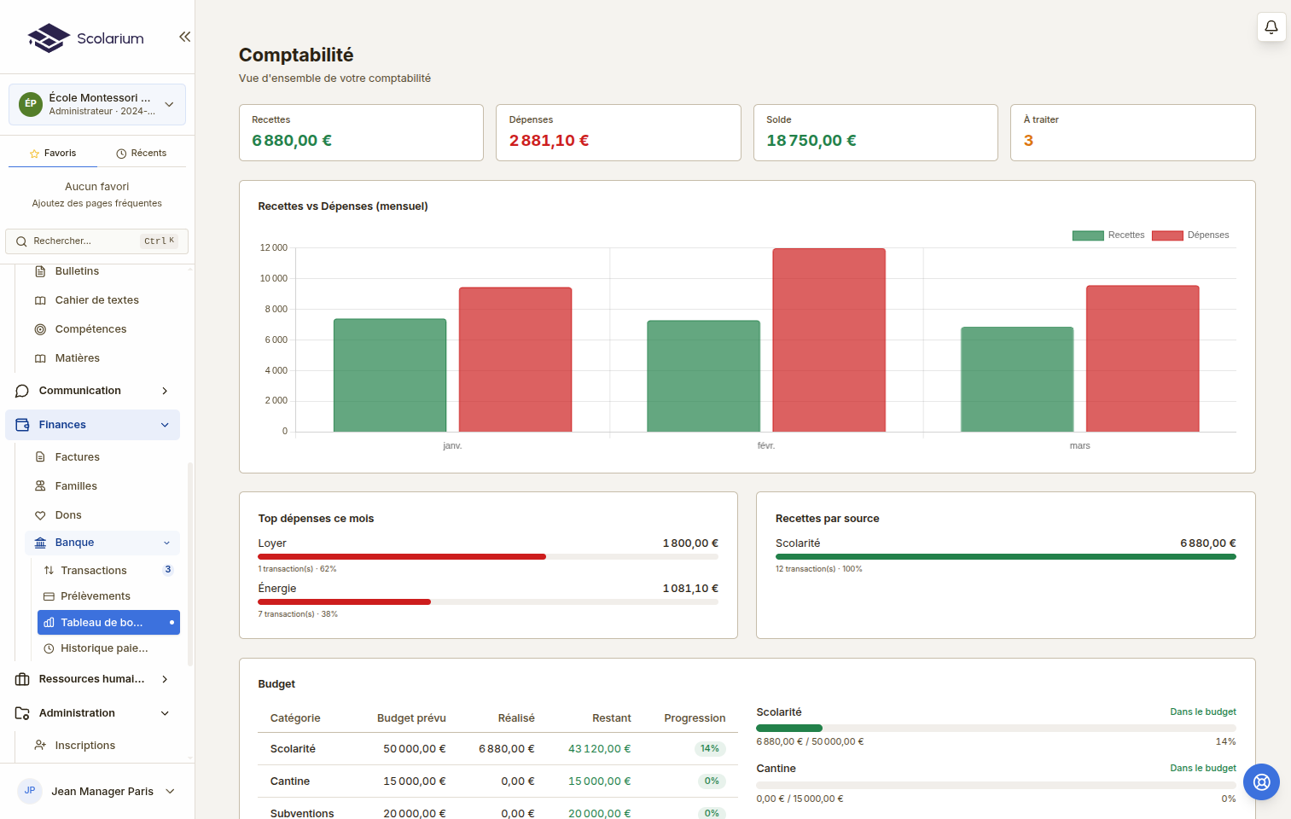Toggle Dépenses series in chart legend
This screenshot has width=1291, height=819.
click(x=1189, y=235)
